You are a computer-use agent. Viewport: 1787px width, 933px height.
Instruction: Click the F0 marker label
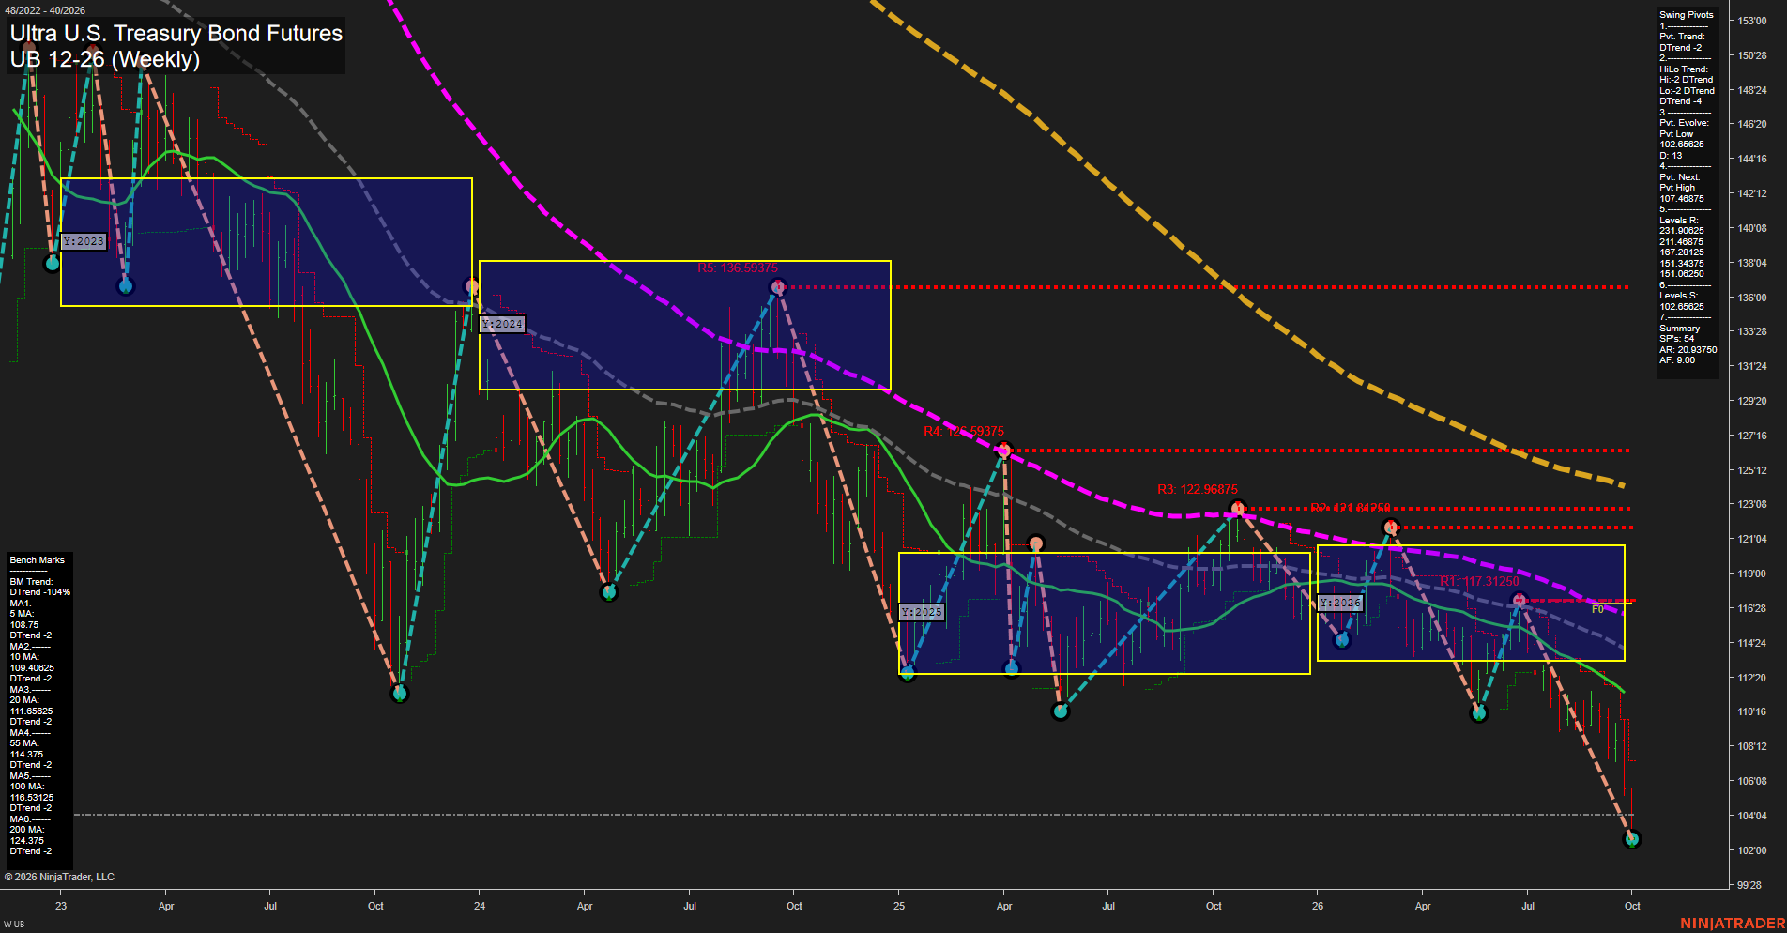coord(1597,609)
